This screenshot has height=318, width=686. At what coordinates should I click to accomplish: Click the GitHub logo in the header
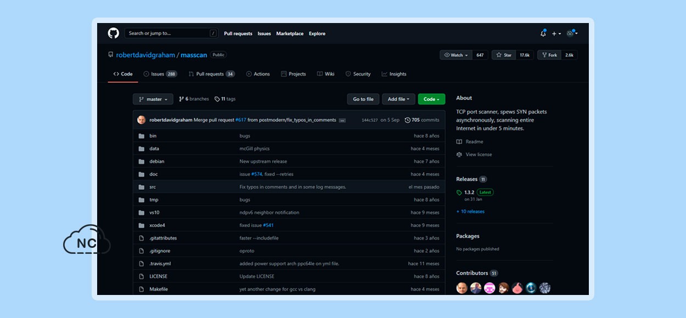click(113, 33)
